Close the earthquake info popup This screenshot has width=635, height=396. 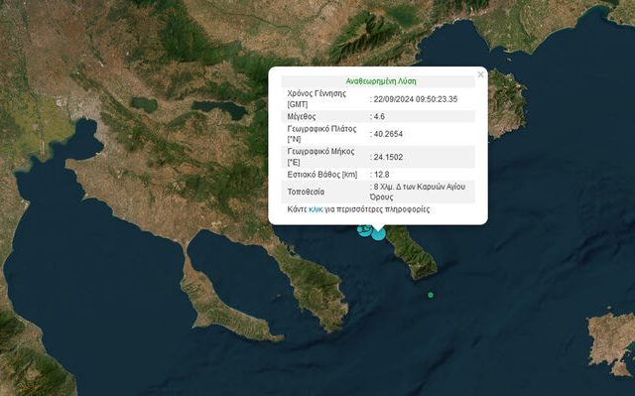[480, 74]
